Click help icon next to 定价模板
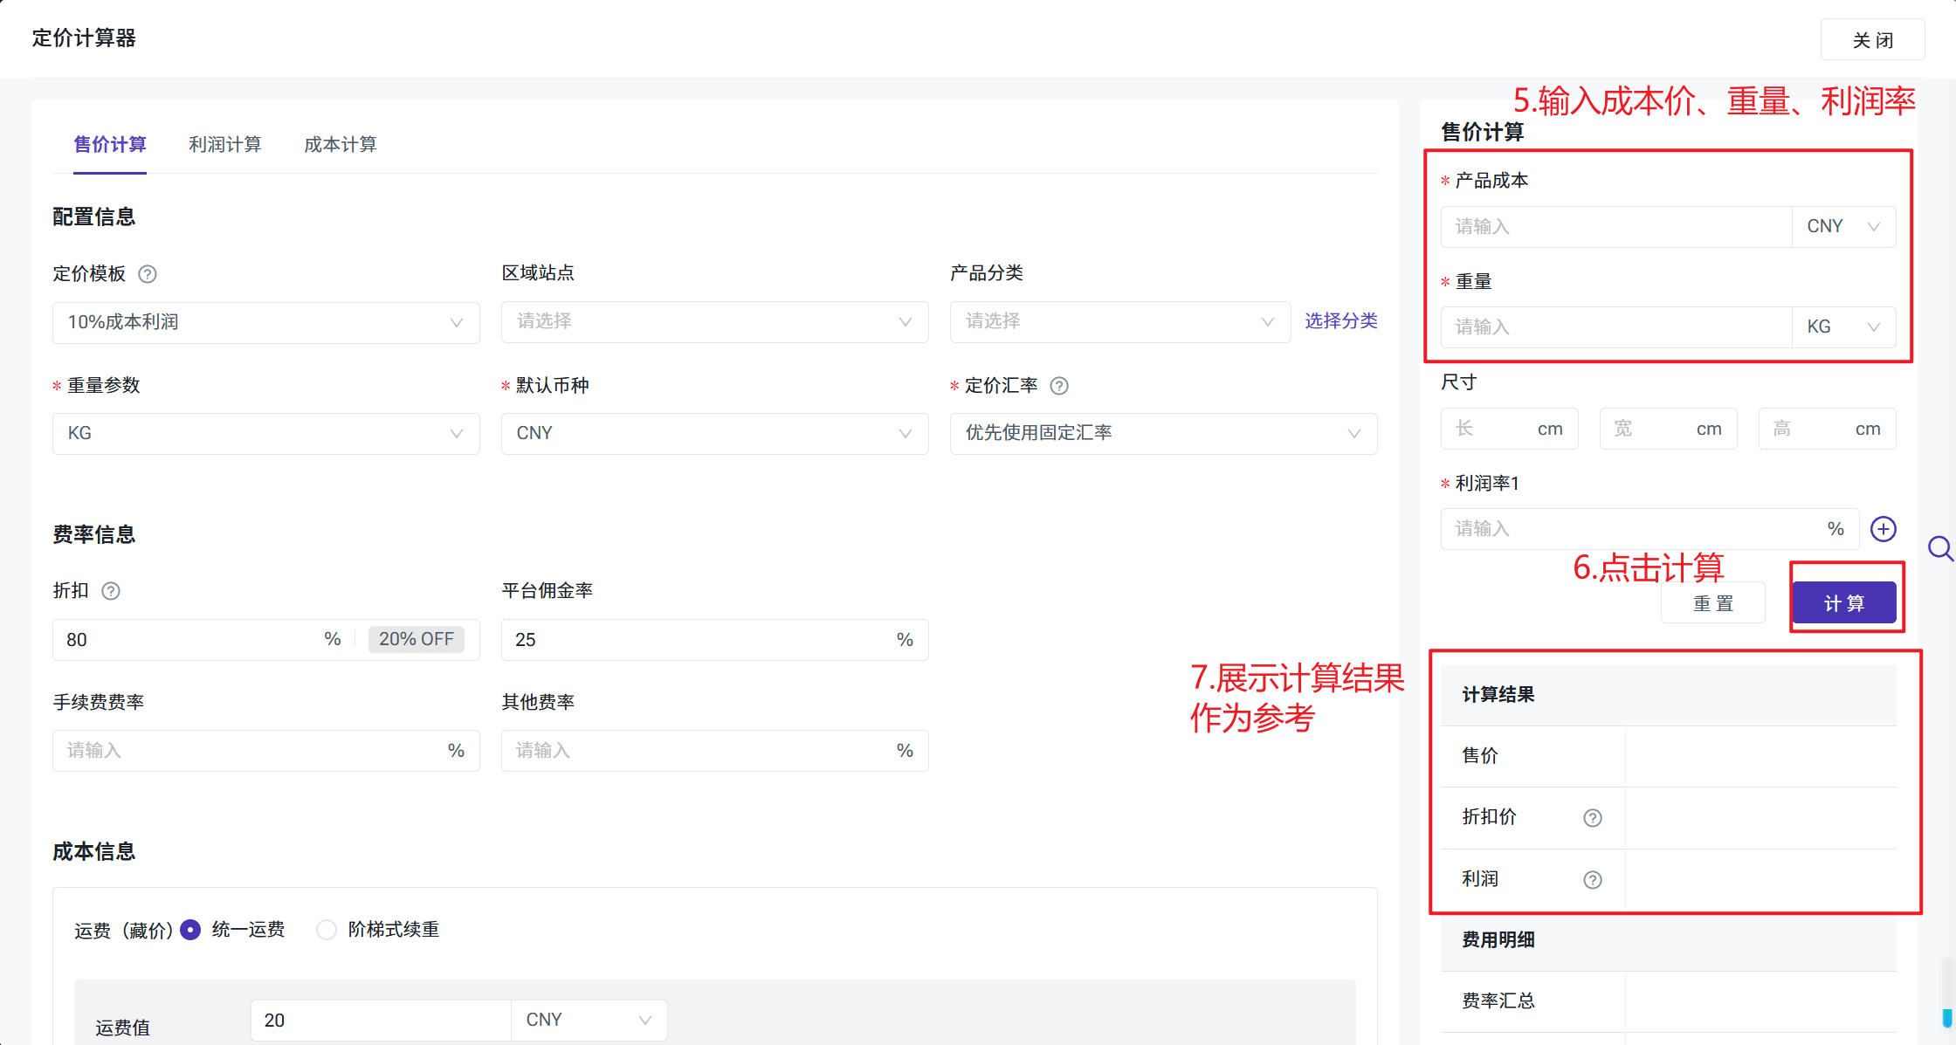This screenshot has height=1045, width=1956. (148, 274)
